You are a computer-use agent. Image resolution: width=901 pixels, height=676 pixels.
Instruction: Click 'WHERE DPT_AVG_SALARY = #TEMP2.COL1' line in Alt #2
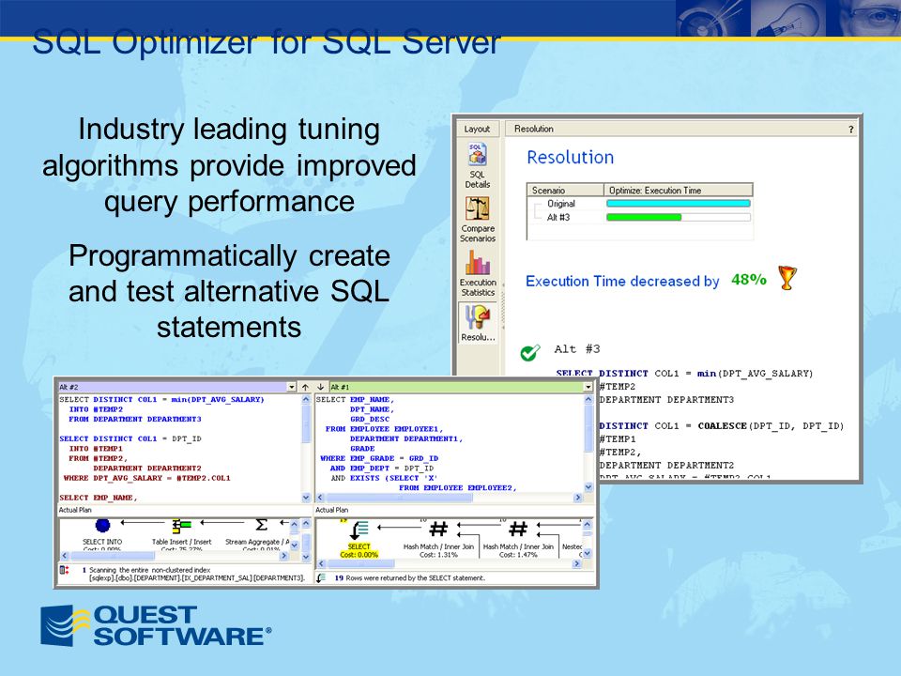click(x=147, y=478)
